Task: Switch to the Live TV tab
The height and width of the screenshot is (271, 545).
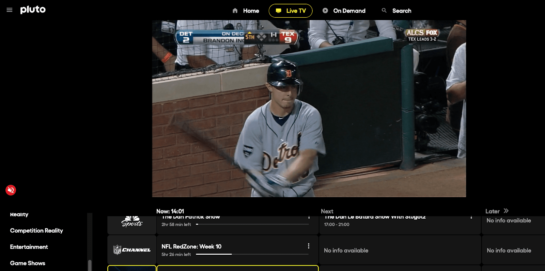Action: (291, 11)
